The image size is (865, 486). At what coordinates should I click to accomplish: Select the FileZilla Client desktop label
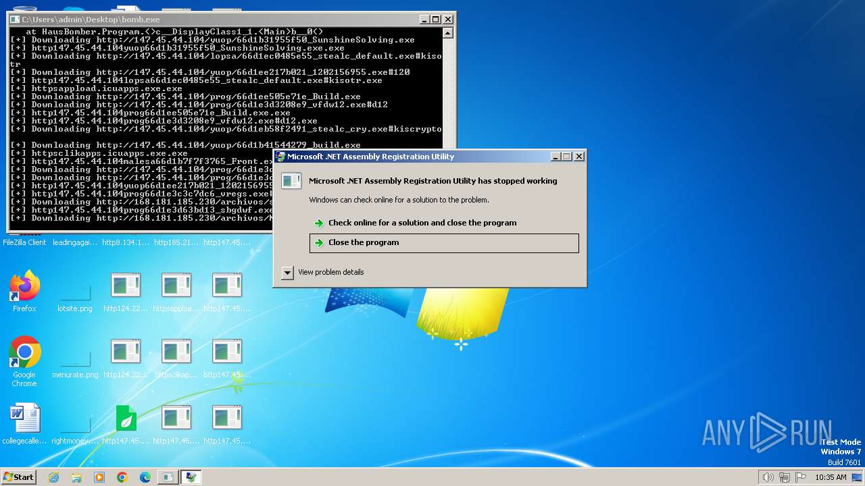pos(24,242)
